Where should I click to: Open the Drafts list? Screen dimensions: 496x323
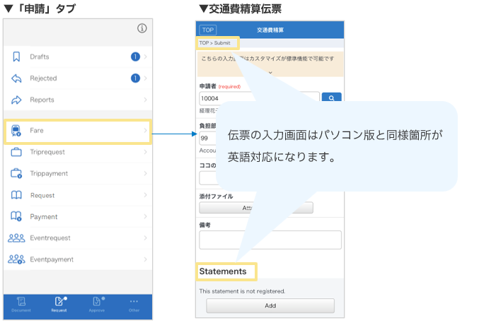[x=78, y=57]
